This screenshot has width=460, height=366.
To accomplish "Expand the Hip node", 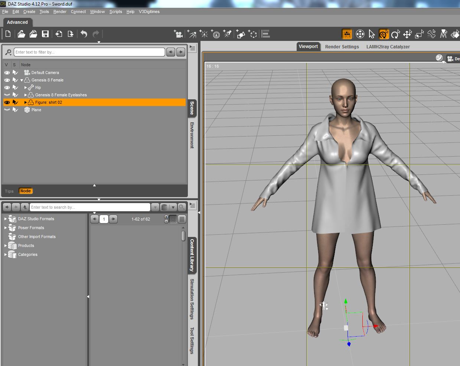I will pos(26,87).
